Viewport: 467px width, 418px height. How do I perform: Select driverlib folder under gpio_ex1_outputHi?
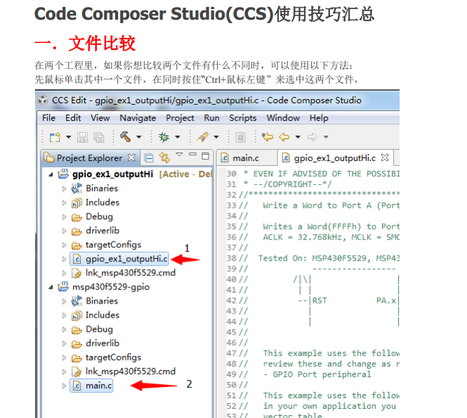(x=103, y=230)
